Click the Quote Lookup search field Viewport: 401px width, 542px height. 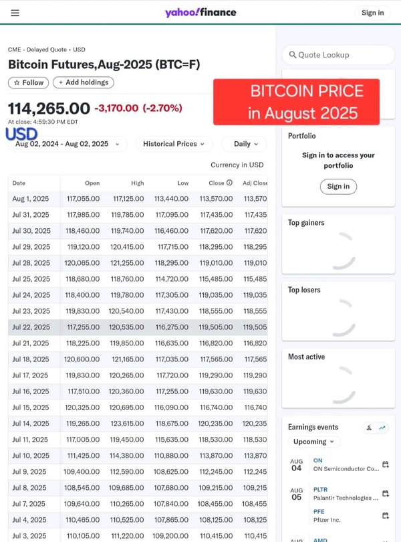coord(338,55)
